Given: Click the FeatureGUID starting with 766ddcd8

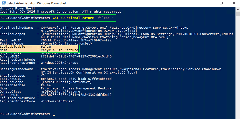Looking at the screenshot, I should 76,40.
